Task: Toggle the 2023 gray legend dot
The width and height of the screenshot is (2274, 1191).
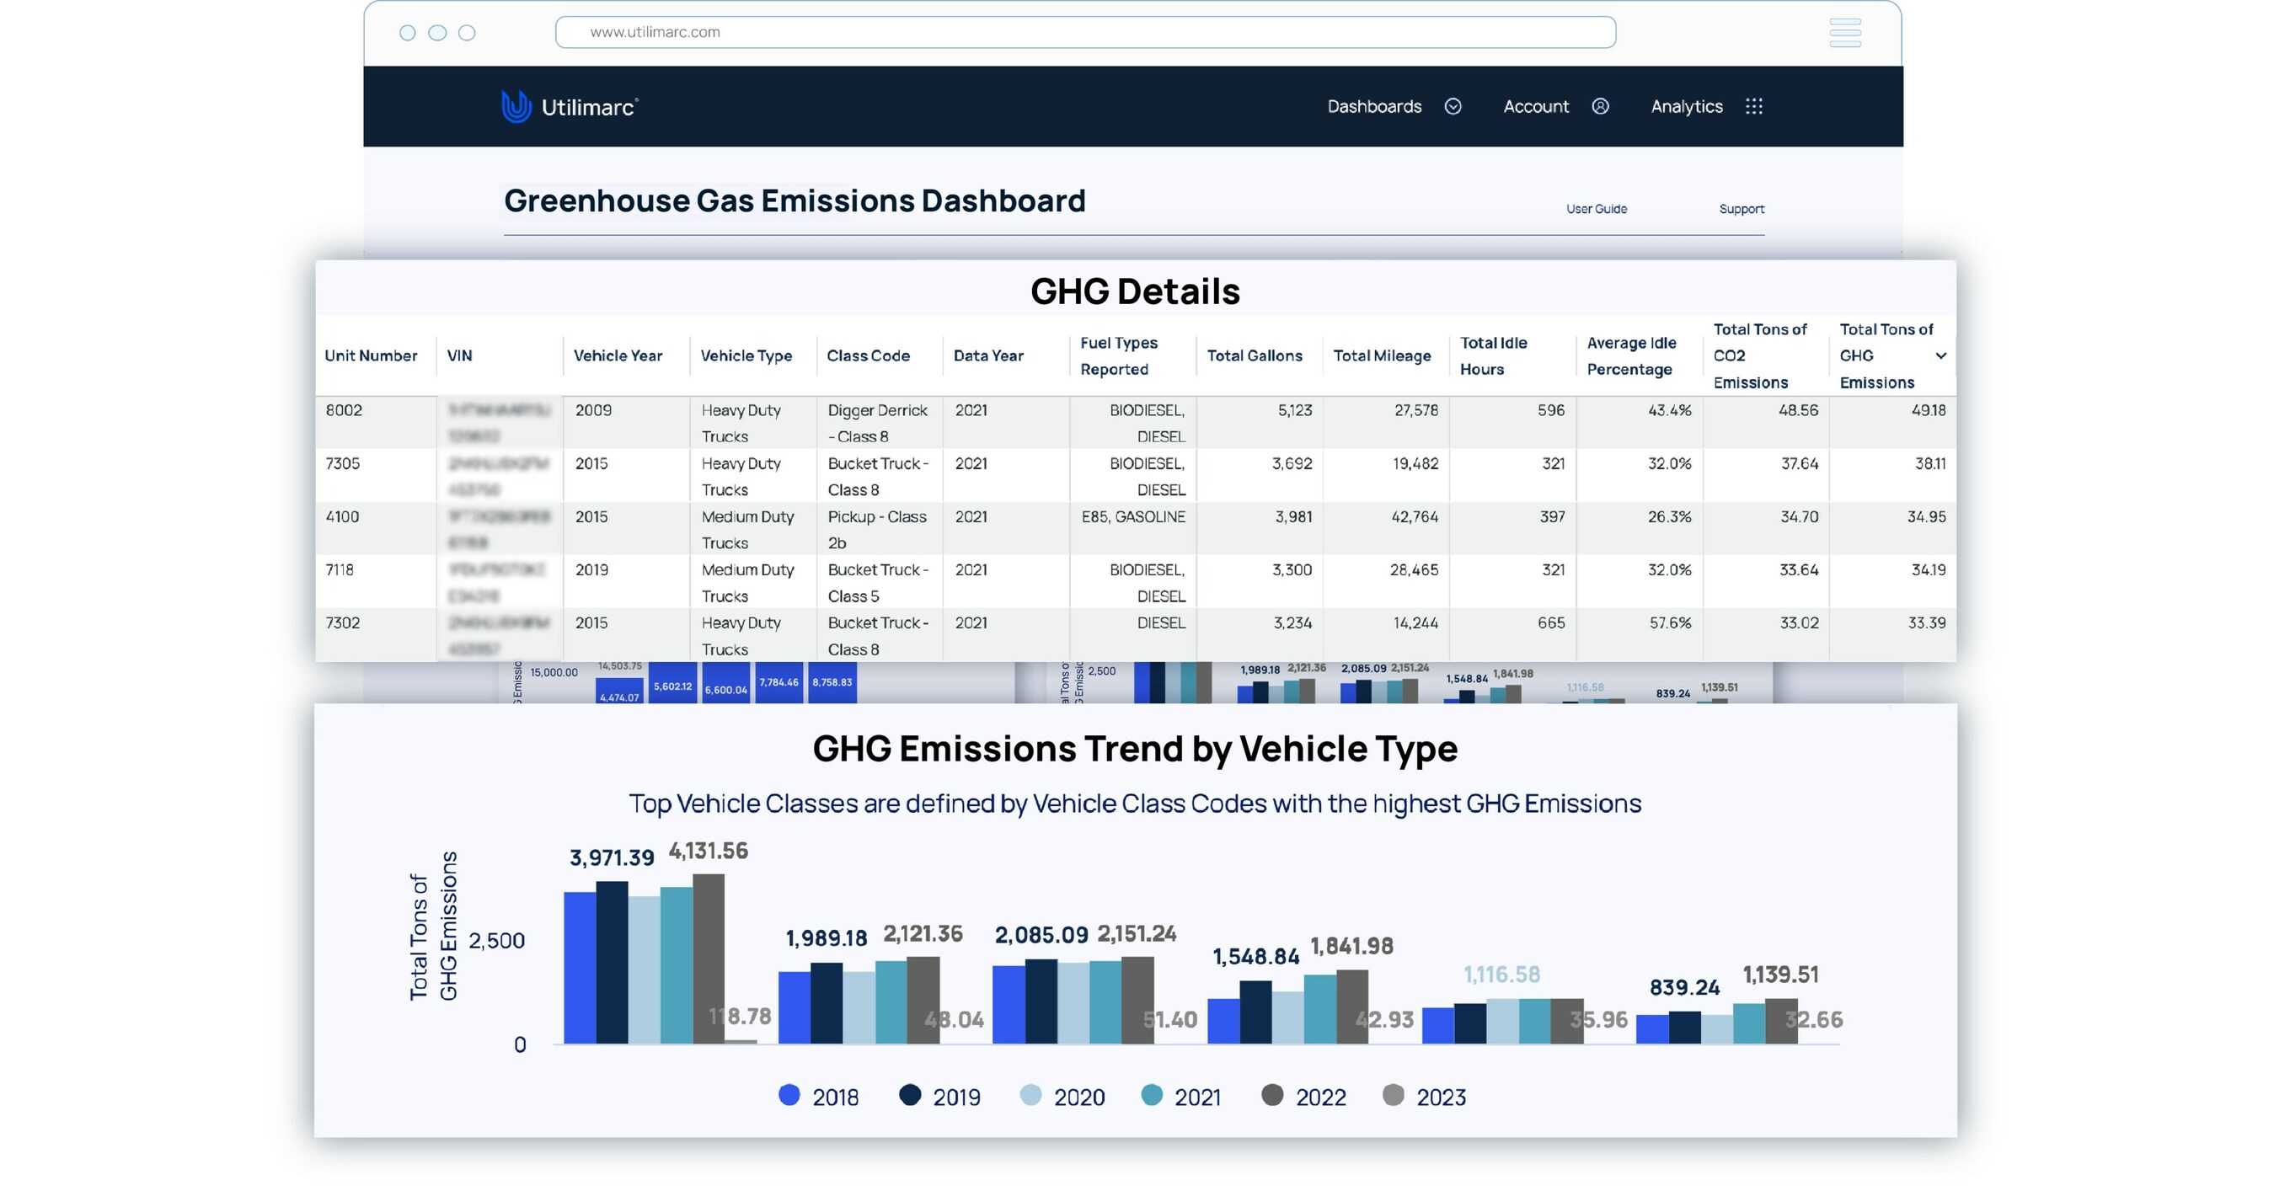Action: (1393, 1096)
